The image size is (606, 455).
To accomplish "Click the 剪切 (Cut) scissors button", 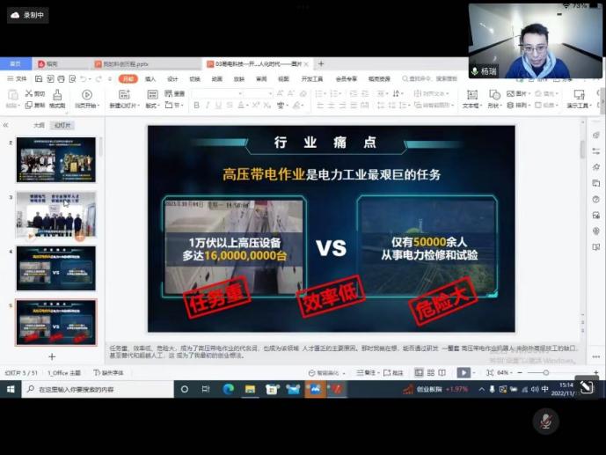I will 35,93.
